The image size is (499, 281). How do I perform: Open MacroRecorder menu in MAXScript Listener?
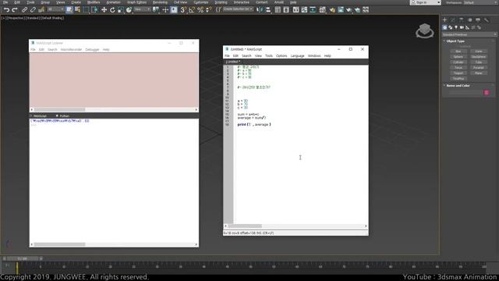click(71, 50)
